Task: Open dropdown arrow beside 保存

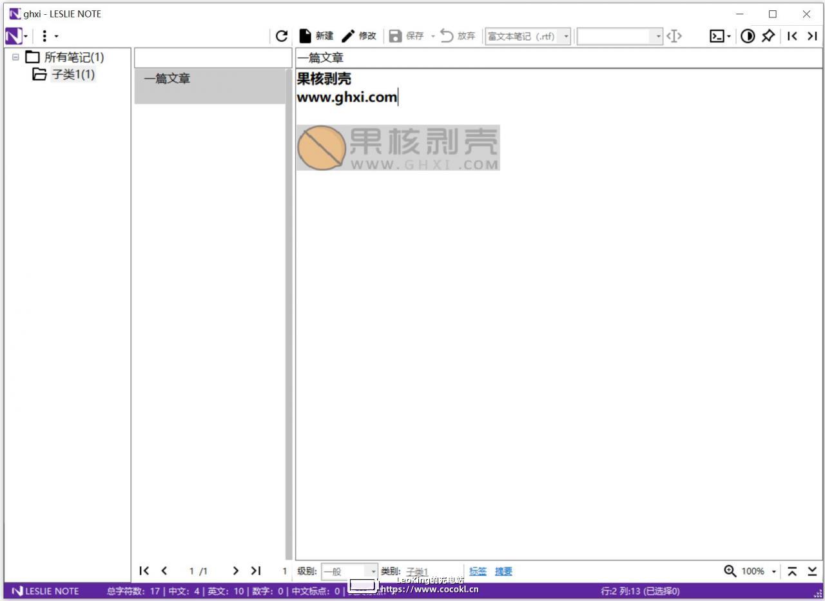Action: 432,36
